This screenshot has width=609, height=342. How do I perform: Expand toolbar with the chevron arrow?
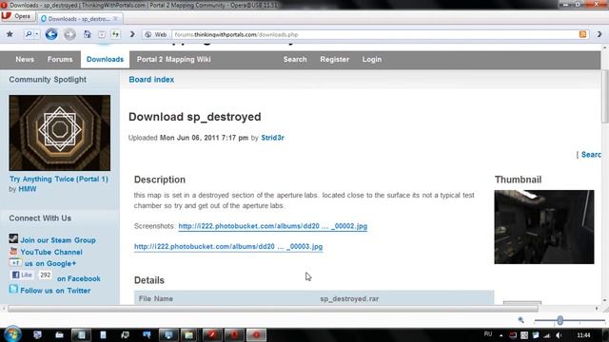(132, 34)
